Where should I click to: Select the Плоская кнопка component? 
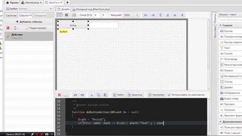(230, 37)
